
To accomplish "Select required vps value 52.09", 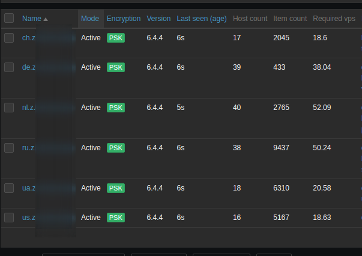I will click(x=322, y=108).
